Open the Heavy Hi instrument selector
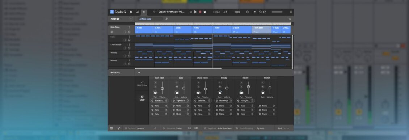The height and width of the screenshot is (140, 409). (245, 101)
